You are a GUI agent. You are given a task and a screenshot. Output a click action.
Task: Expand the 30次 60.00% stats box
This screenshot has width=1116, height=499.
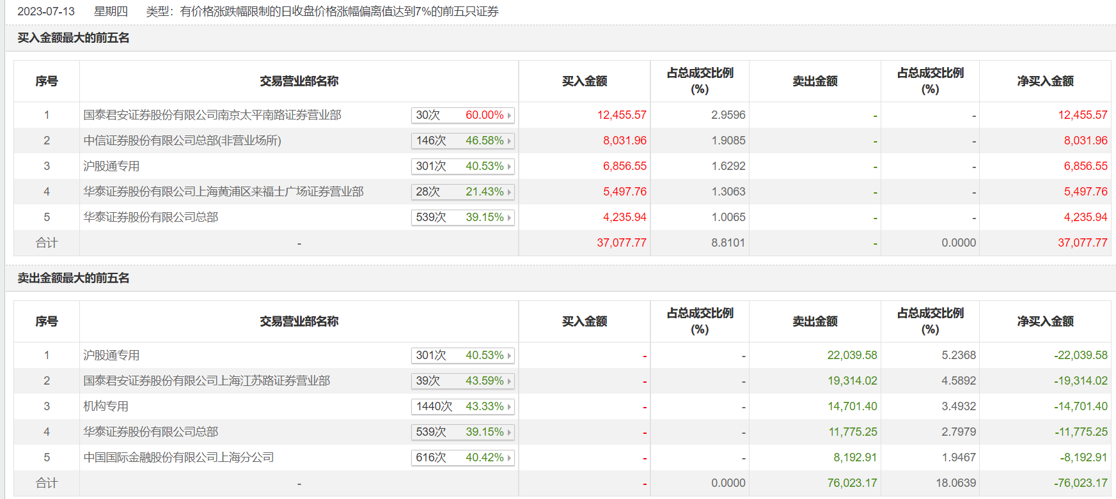click(x=463, y=115)
